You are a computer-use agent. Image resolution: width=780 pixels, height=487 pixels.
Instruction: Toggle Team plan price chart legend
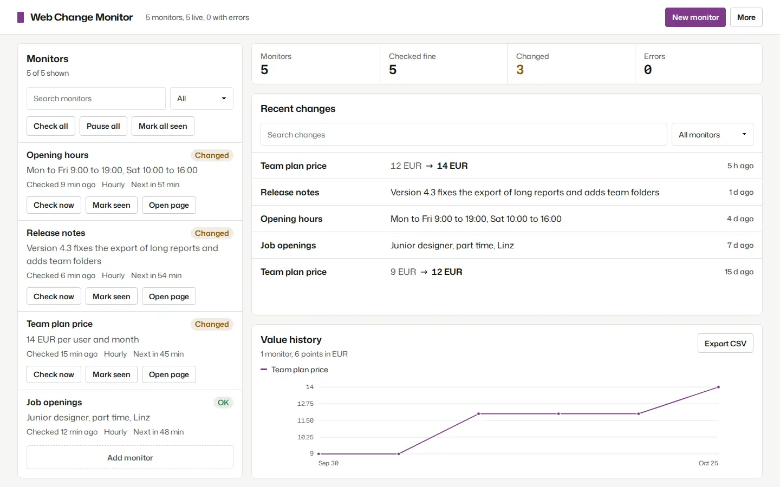tap(295, 370)
